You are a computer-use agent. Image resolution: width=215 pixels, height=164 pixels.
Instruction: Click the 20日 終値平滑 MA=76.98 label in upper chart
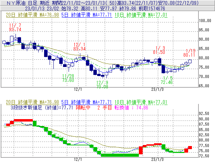[x=32, y=15]
